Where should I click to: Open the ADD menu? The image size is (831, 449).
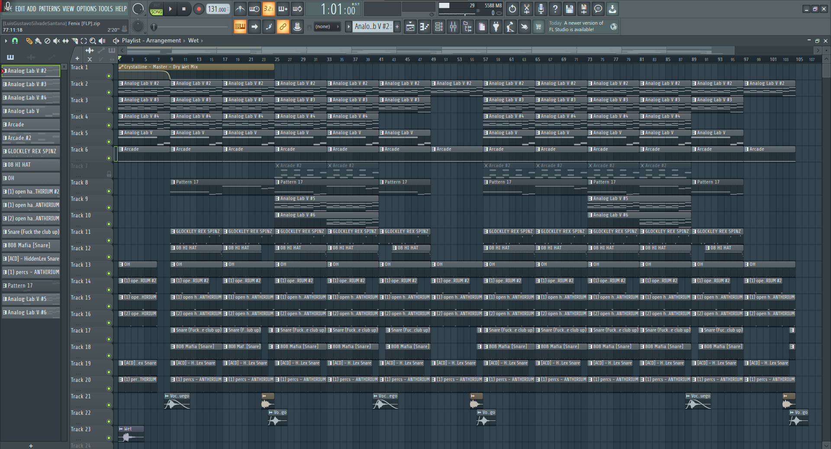[32, 9]
